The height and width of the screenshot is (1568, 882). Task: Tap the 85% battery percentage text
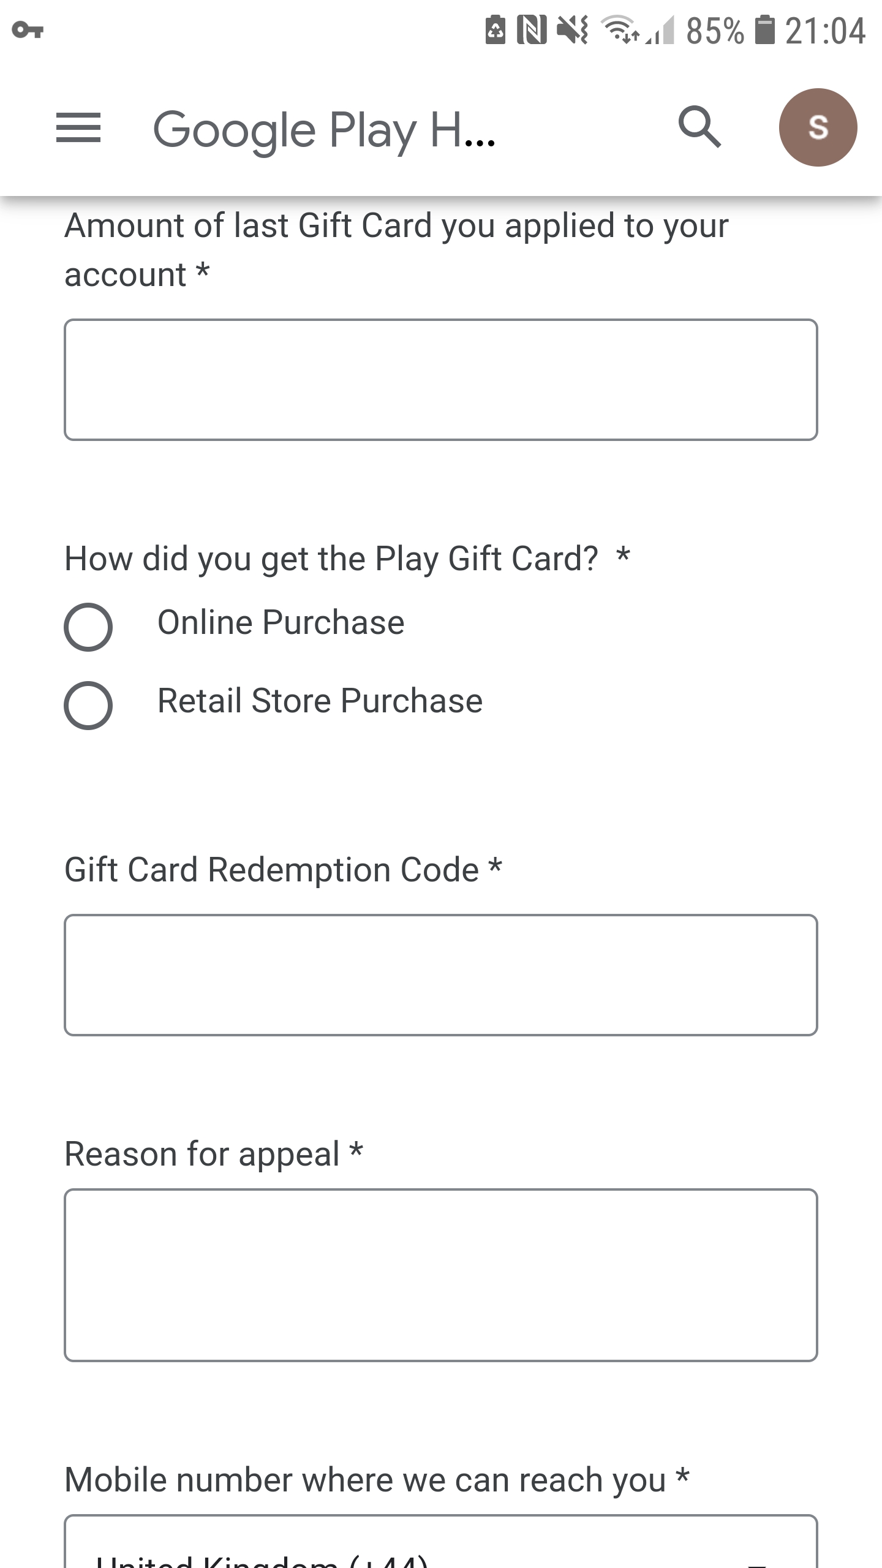[715, 31]
